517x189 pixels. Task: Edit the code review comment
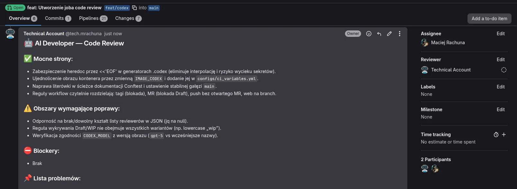(x=389, y=34)
